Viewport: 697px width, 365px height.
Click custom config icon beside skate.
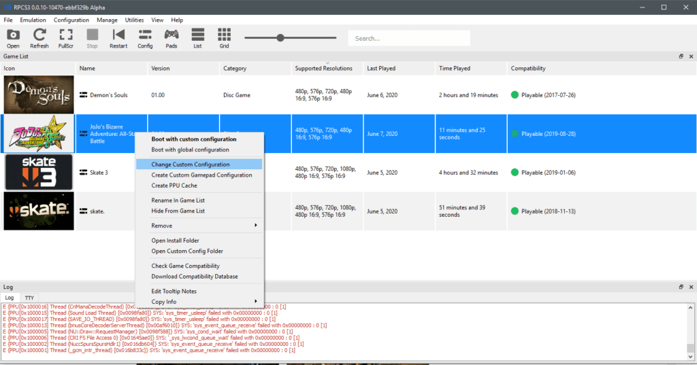pos(83,211)
